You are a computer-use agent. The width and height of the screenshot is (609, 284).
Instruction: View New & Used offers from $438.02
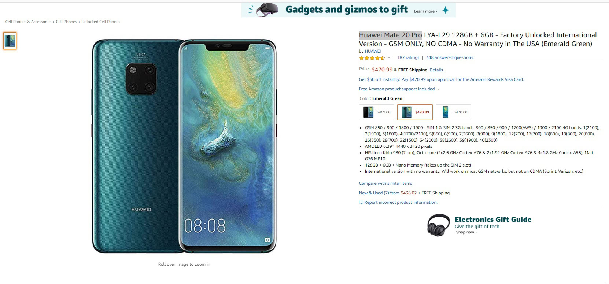(388, 193)
